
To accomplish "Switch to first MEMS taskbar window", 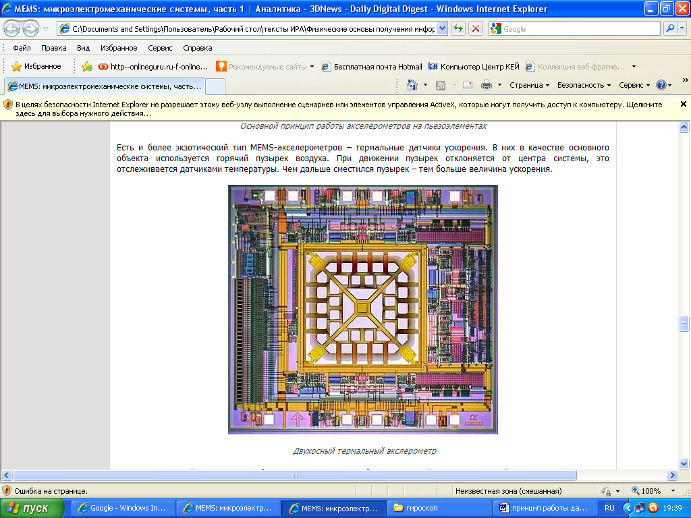I will (x=228, y=508).
